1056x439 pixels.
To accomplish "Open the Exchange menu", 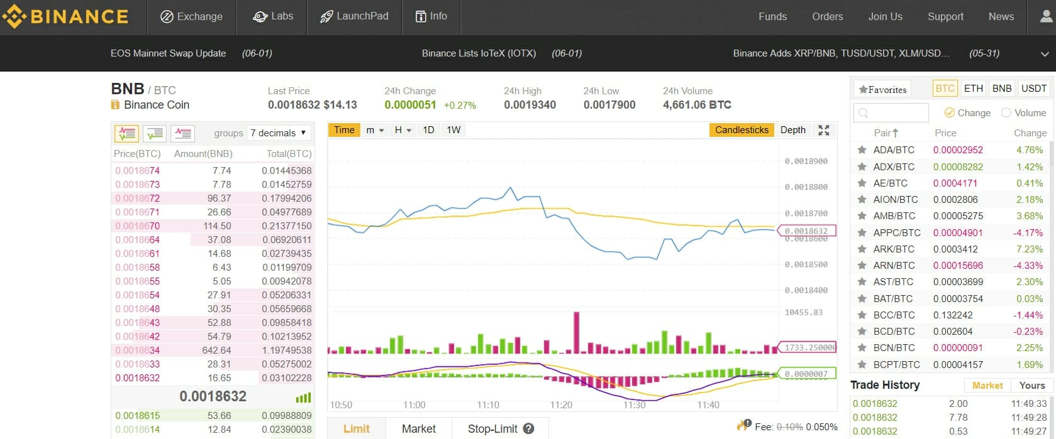I will [191, 16].
